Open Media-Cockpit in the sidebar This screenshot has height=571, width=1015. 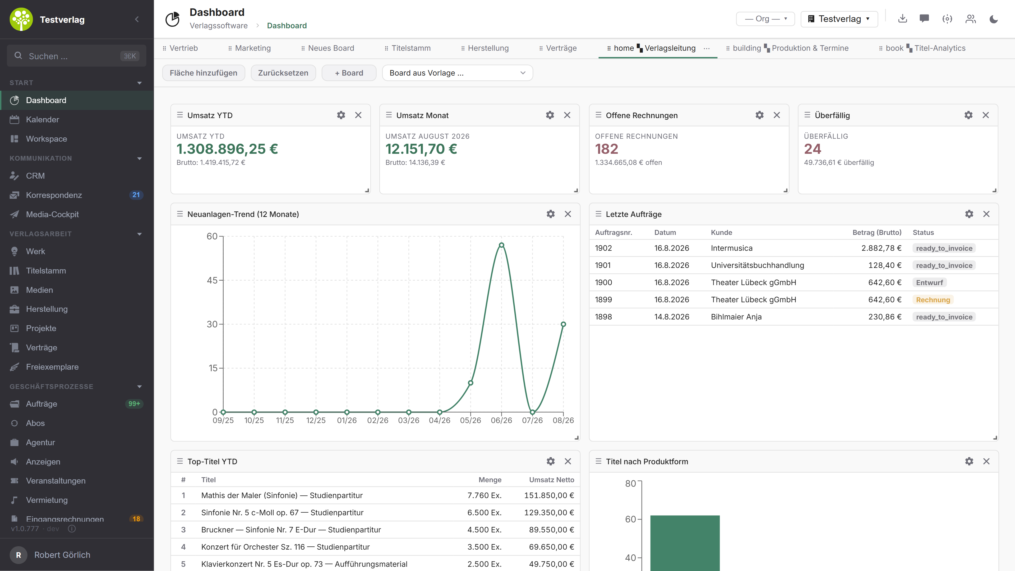[x=77, y=214]
